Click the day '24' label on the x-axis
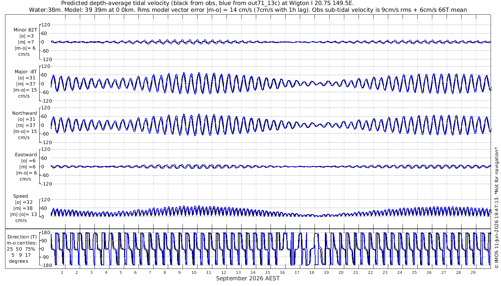This screenshot has height=286, width=501. point(399,272)
